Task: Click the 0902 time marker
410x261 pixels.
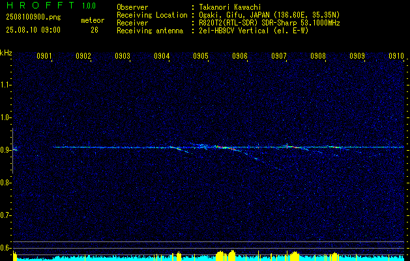Action: pos(83,55)
